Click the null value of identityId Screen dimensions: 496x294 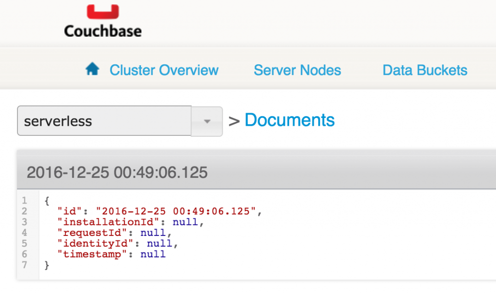tap(159, 244)
